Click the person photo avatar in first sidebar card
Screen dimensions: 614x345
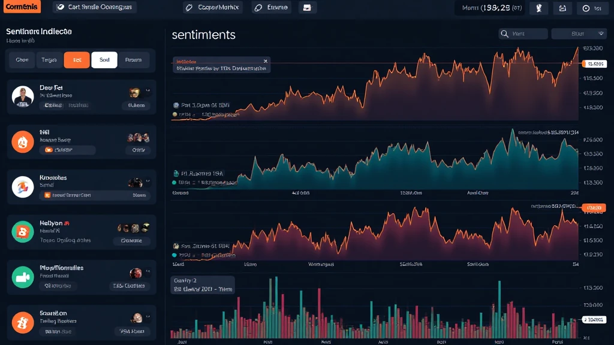coord(23,96)
